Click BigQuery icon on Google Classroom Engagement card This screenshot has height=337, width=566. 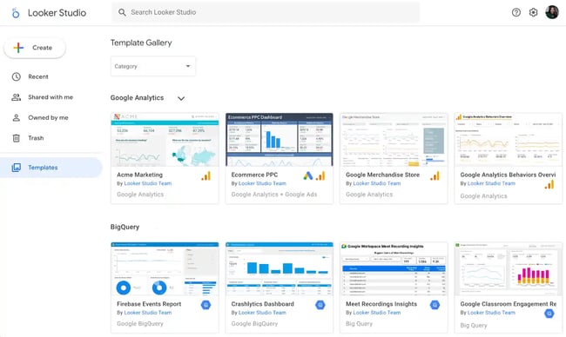[549, 314]
